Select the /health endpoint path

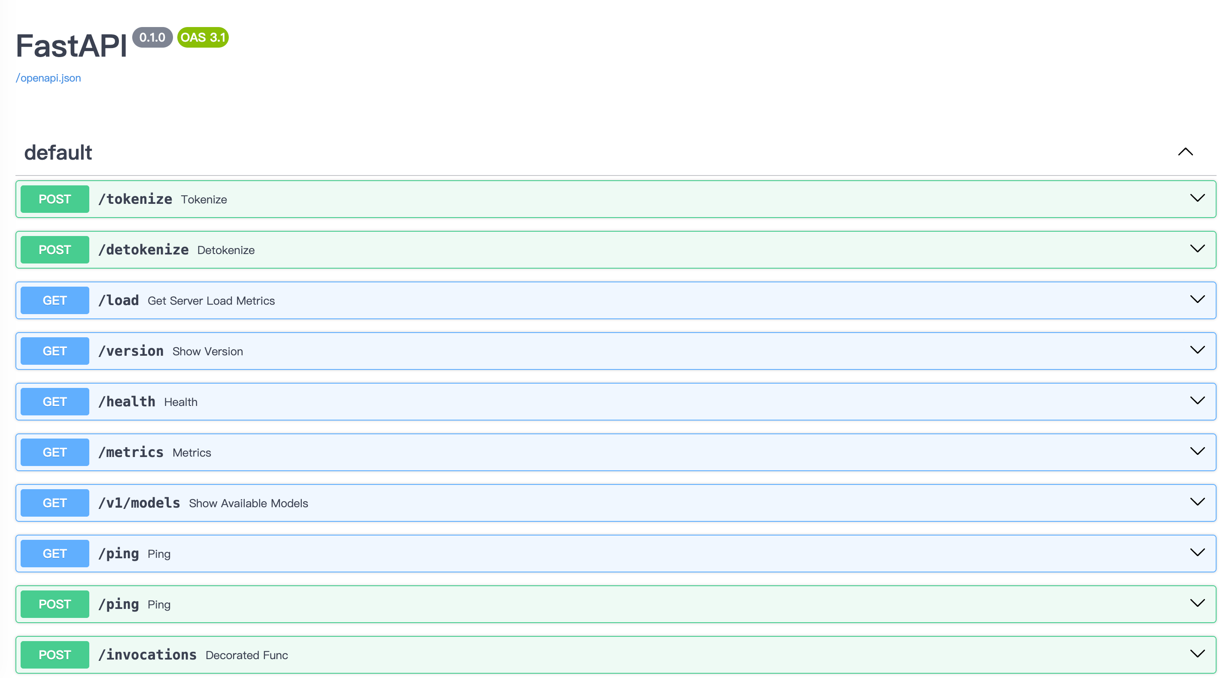127,402
